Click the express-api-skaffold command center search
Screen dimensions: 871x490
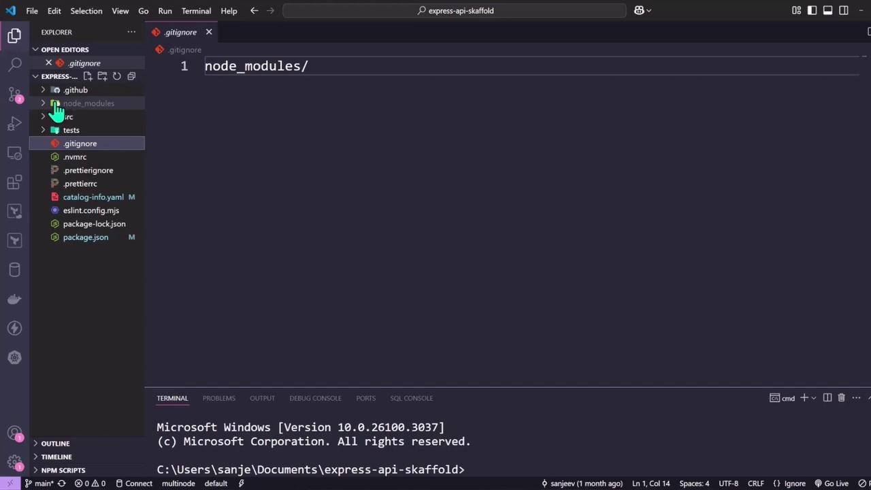(455, 10)
